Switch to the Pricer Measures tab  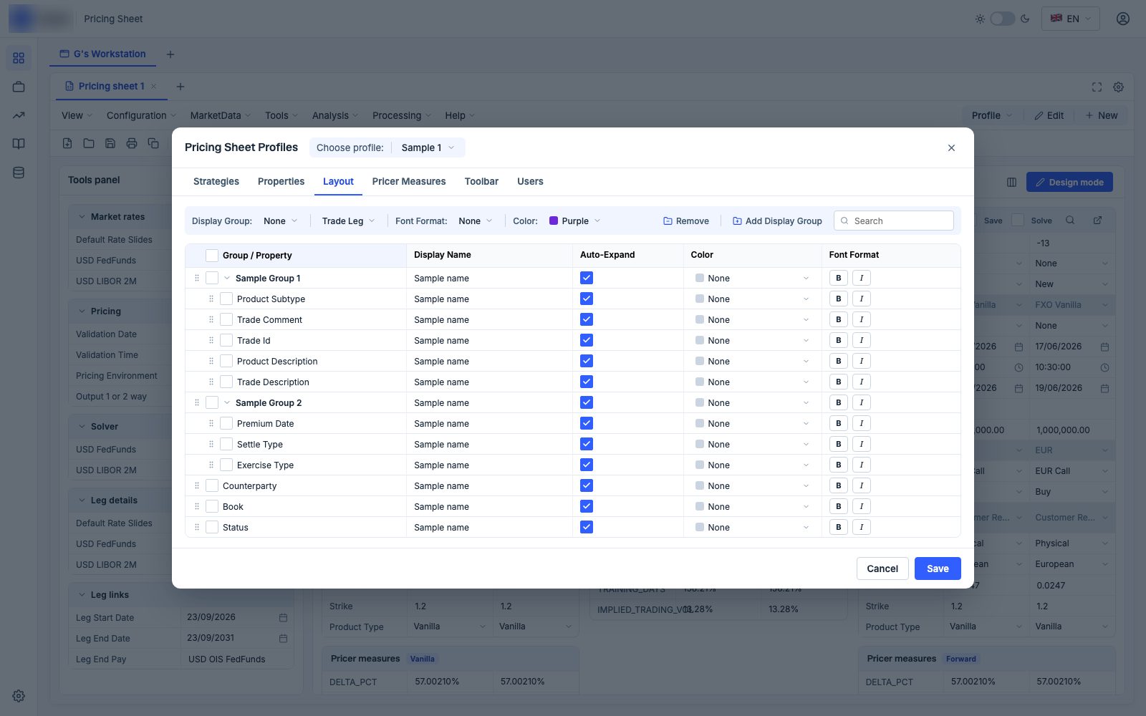point(409,181)
